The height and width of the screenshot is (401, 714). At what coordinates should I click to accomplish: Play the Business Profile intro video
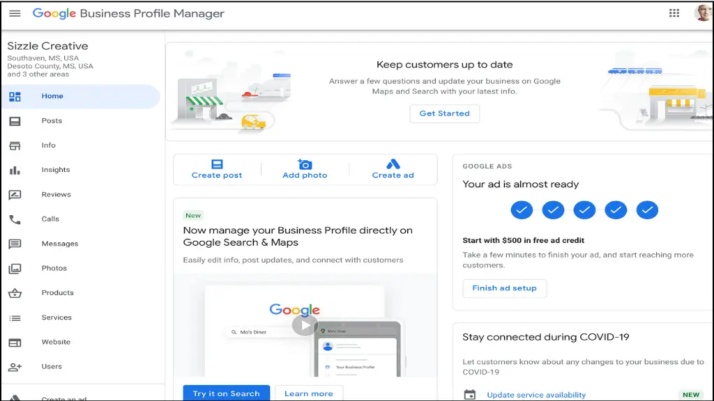305,325
